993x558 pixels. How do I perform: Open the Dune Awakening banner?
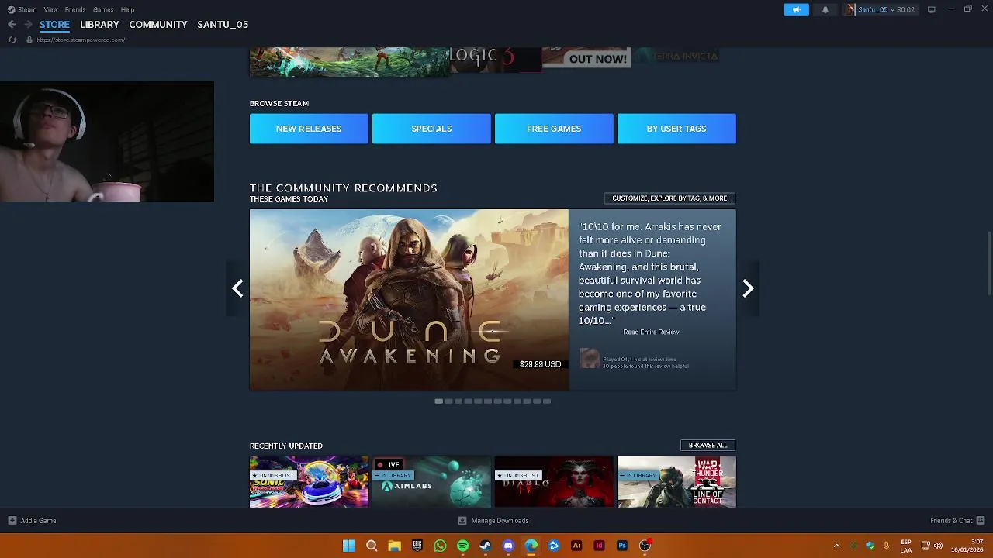[409, 299]
